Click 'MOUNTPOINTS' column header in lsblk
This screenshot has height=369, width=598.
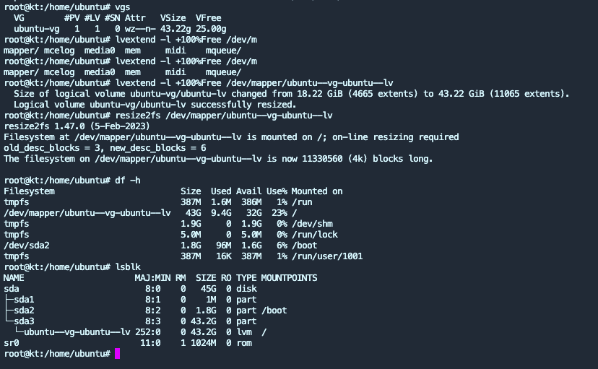pyautogui.click(x=289, y=278)
